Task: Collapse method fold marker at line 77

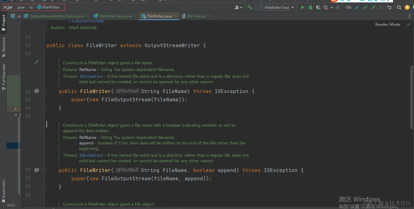Action: click(x=44, y=170)
